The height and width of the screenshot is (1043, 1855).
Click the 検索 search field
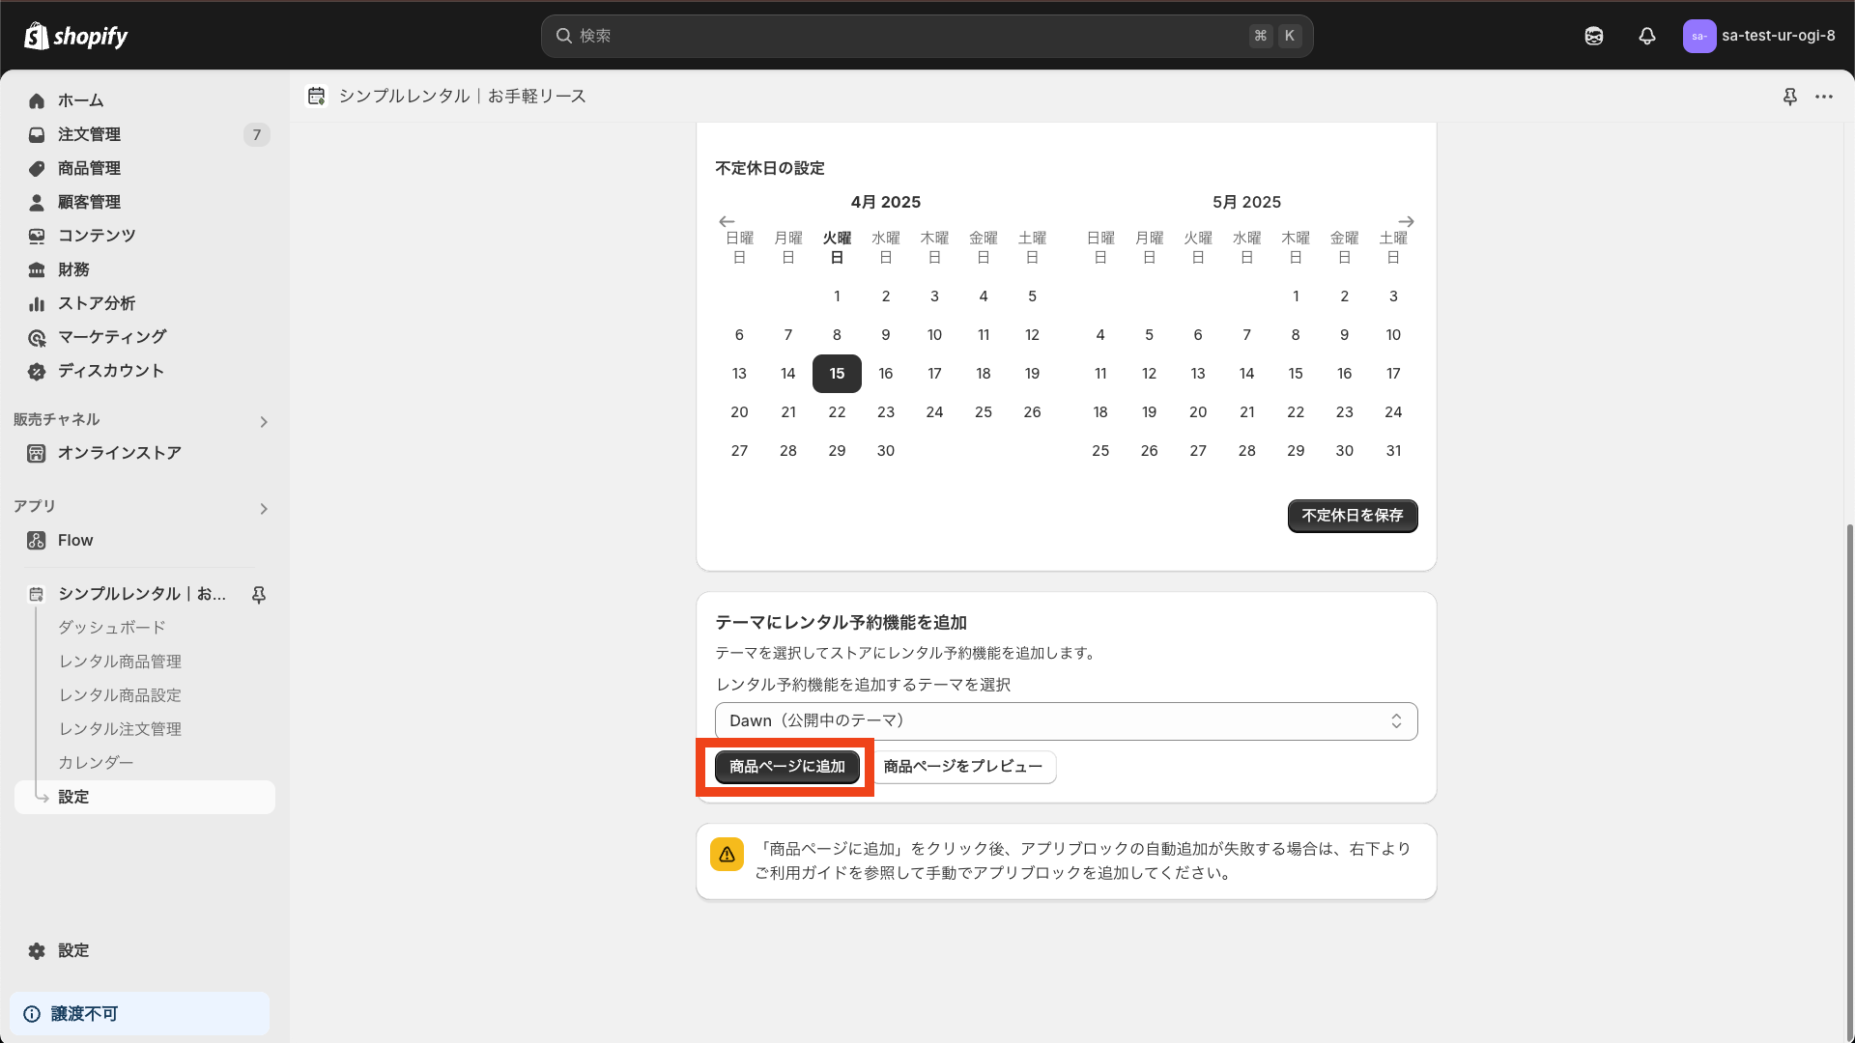point(926,36)
